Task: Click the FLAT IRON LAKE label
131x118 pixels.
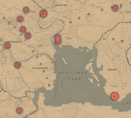Action: pyautogui.click(x=74, y=76)
